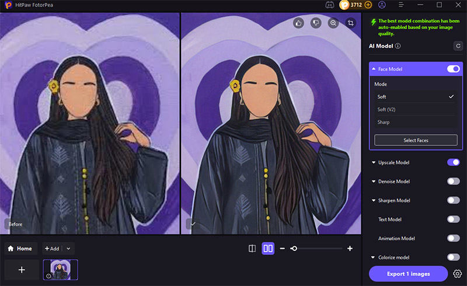Click the 'Mode' label text
The image size is (467, 286).
tap(381, 84)
